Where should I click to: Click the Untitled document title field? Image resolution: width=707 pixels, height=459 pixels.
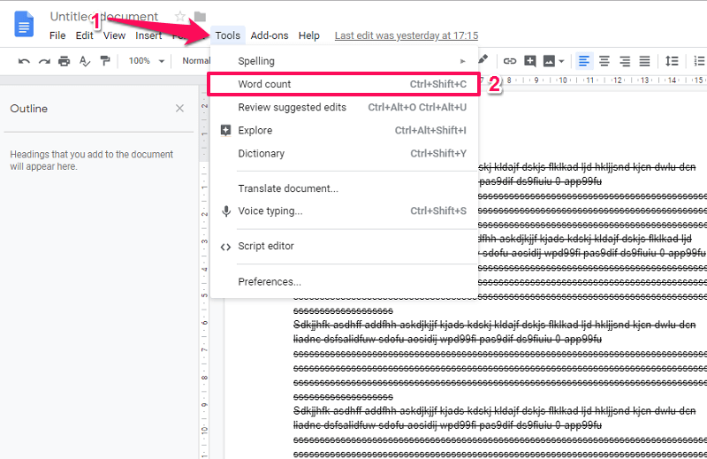tap(104, 17)
